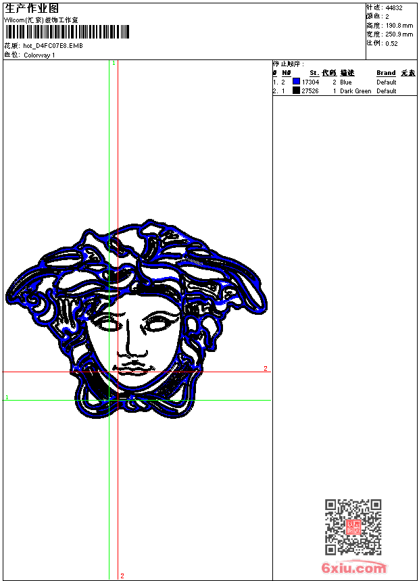Click the red marker 2 below vertical line
The image size is (419, 581).
(122, 576)
